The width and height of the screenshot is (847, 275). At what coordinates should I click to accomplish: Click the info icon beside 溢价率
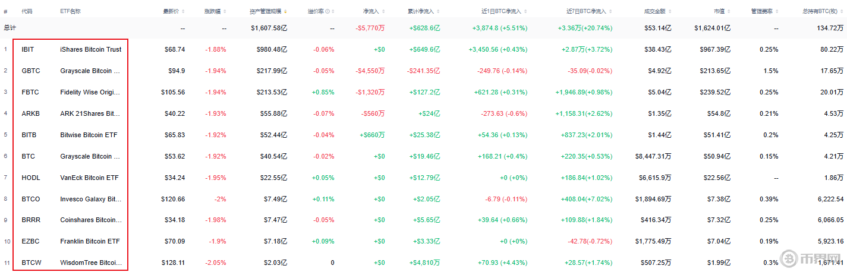[x=327, y=11]
